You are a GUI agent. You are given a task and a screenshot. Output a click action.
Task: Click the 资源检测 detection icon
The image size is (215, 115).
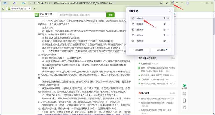133,41
